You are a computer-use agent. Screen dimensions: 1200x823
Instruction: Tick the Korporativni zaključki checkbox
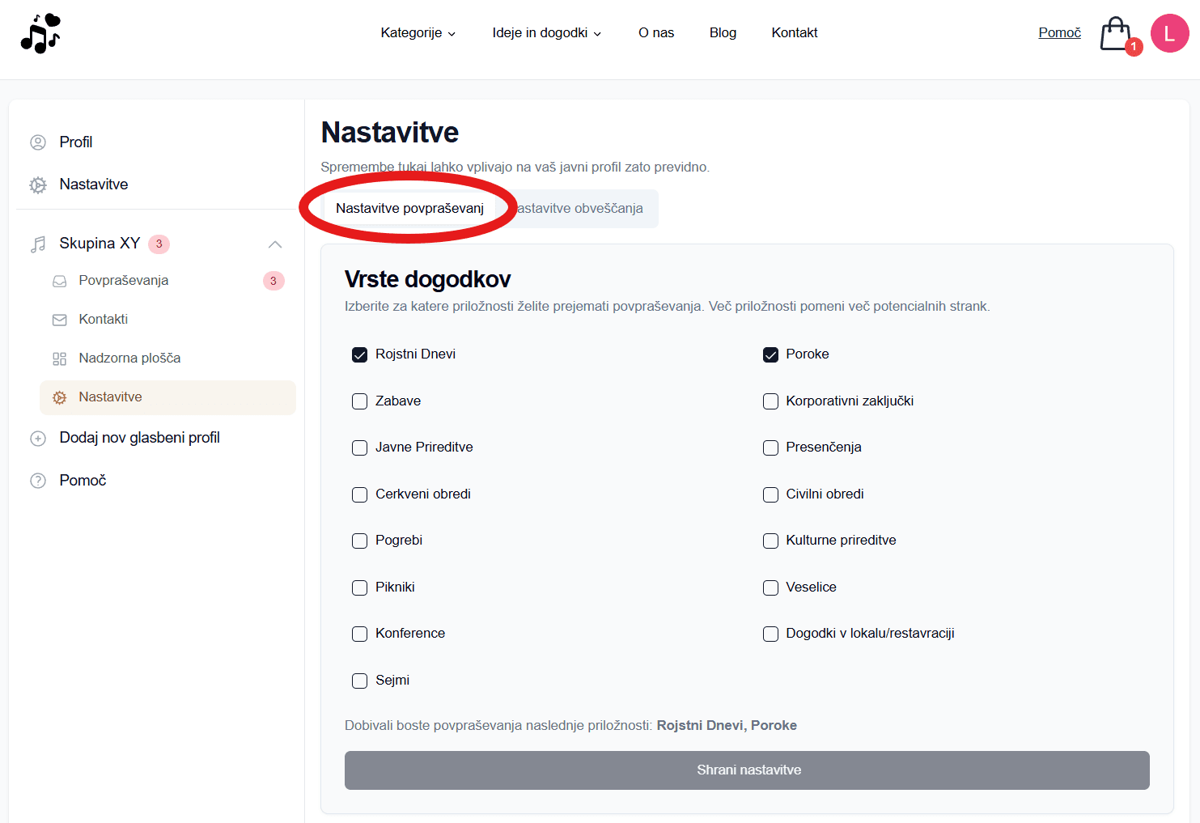click(770, 401)
